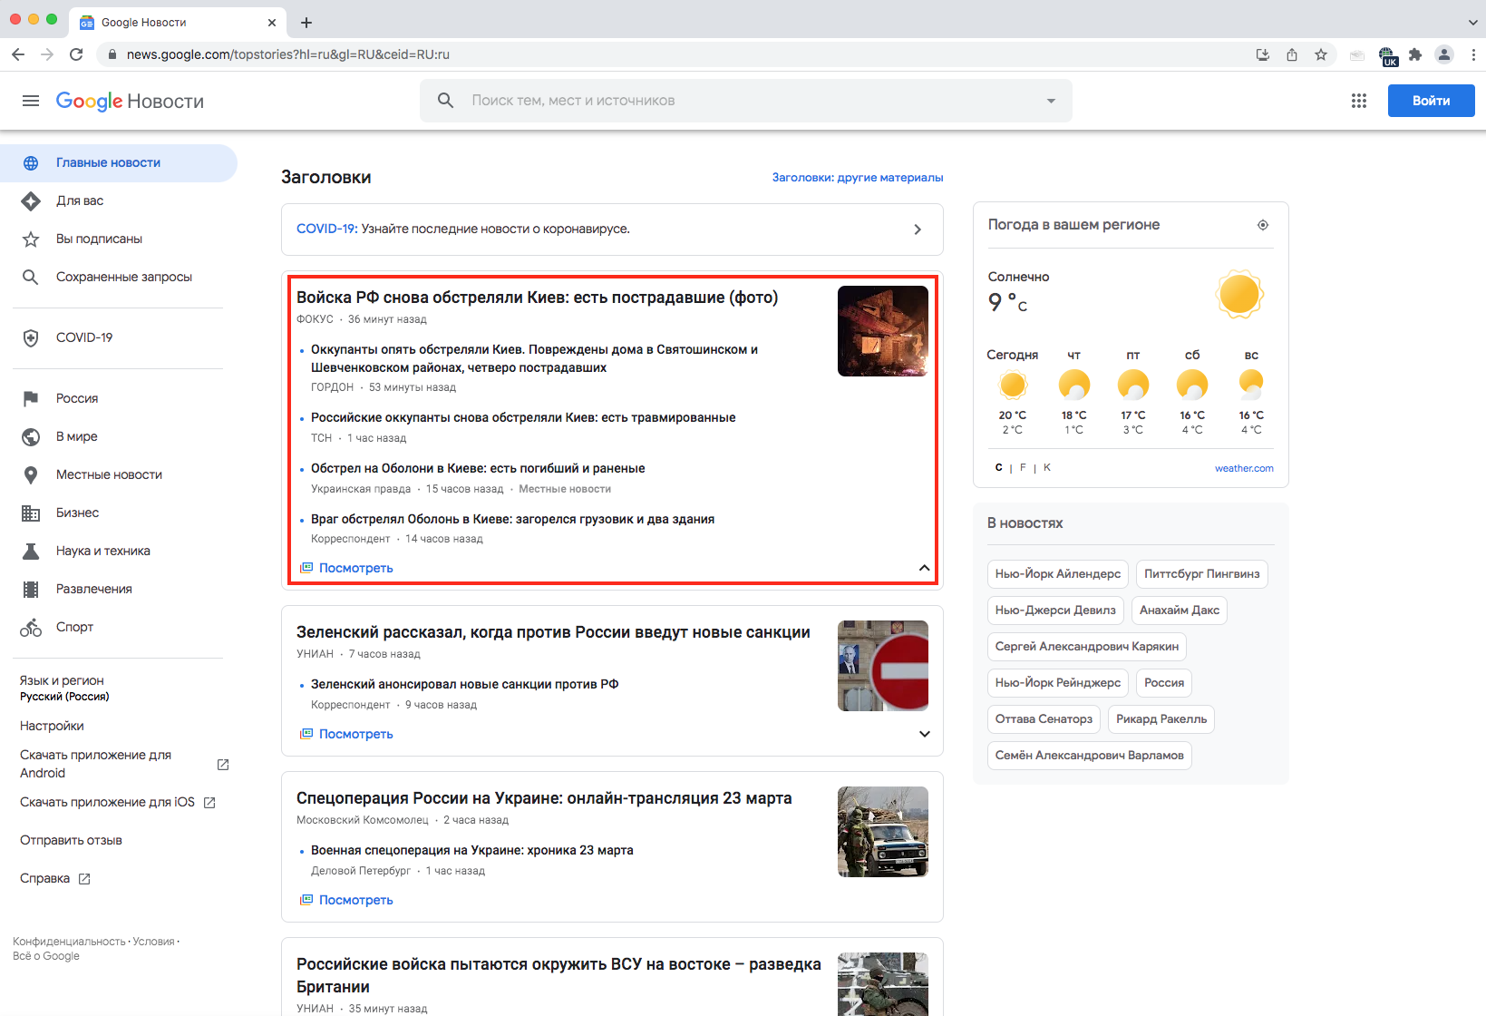Open the weather.com link

[1244, 468]
